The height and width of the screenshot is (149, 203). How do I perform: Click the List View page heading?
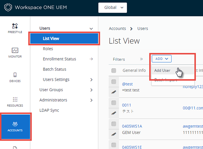124,41
